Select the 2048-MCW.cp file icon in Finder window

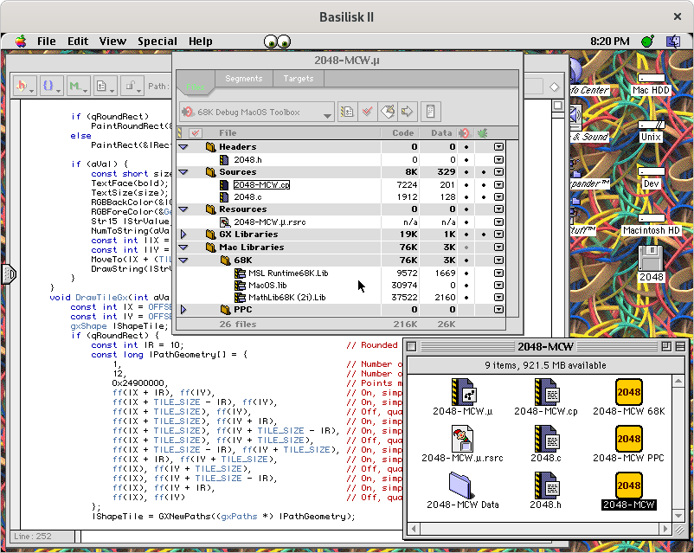click(x=546, y=390)
